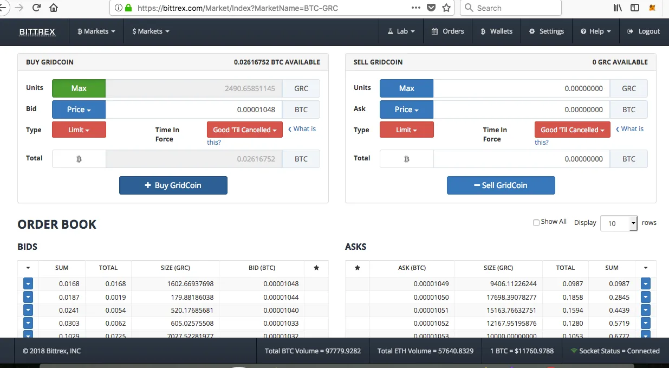Click the blue Max button in Sell panel
Image resolution: width=669 pixels, height=368 pixels.
click(x=406, y=88)
